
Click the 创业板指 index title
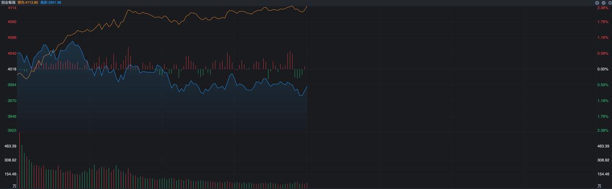9,2
